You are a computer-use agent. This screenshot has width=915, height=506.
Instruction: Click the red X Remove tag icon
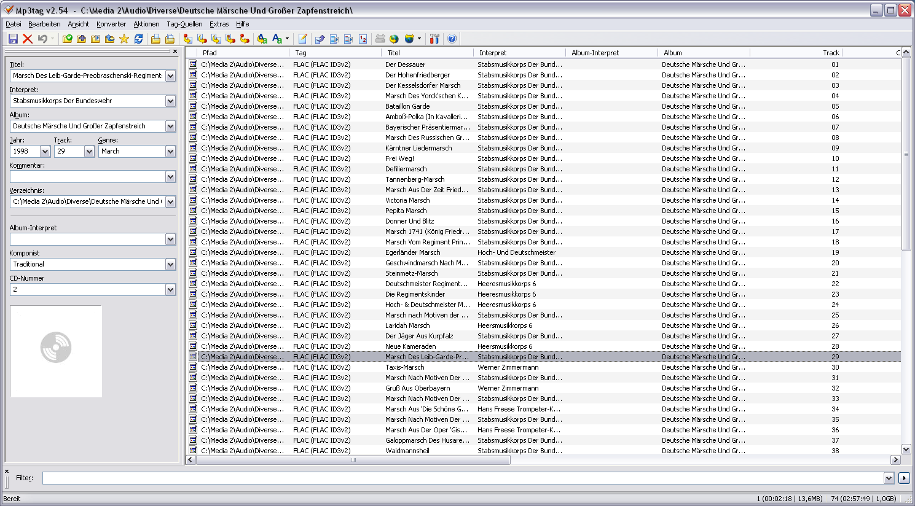[x=28, y=39]
